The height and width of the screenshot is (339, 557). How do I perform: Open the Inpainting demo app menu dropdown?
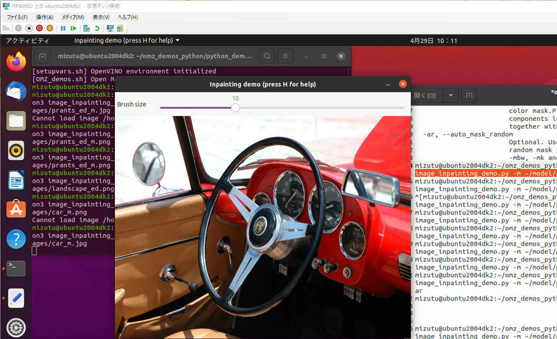point(127,40)
